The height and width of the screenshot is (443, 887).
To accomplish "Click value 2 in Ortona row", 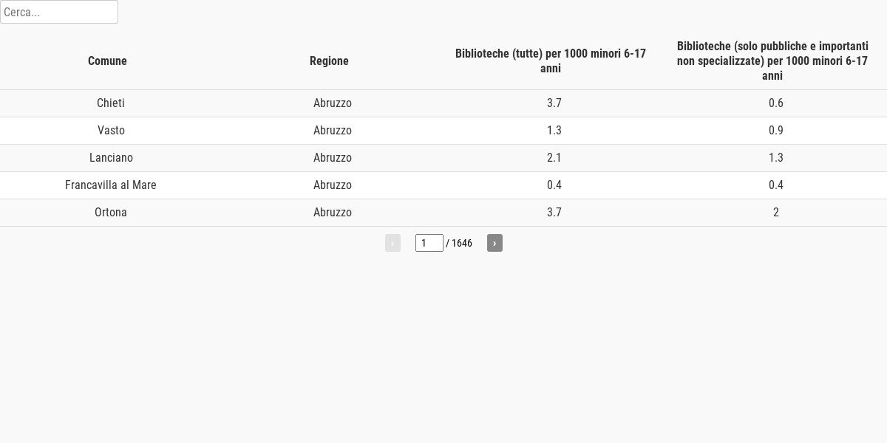I will [x=776, y=213].
